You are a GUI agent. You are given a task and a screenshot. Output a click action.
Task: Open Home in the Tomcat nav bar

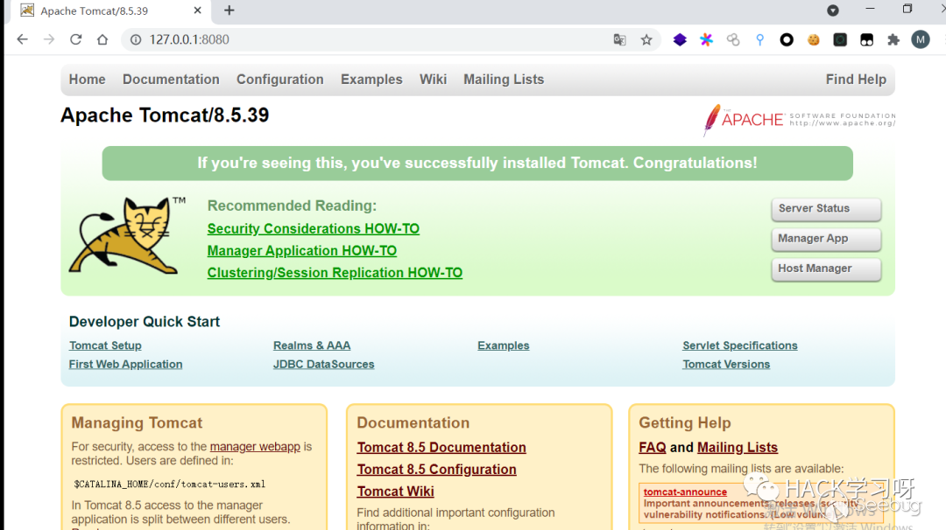[x=87, y=80]
